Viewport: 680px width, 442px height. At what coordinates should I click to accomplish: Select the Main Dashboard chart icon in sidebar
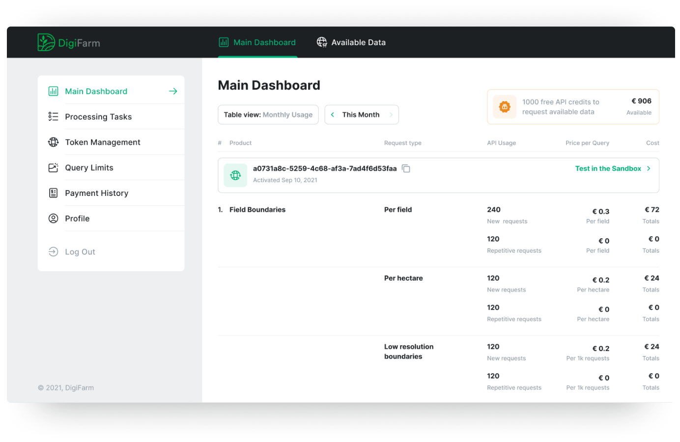point(53,91)
